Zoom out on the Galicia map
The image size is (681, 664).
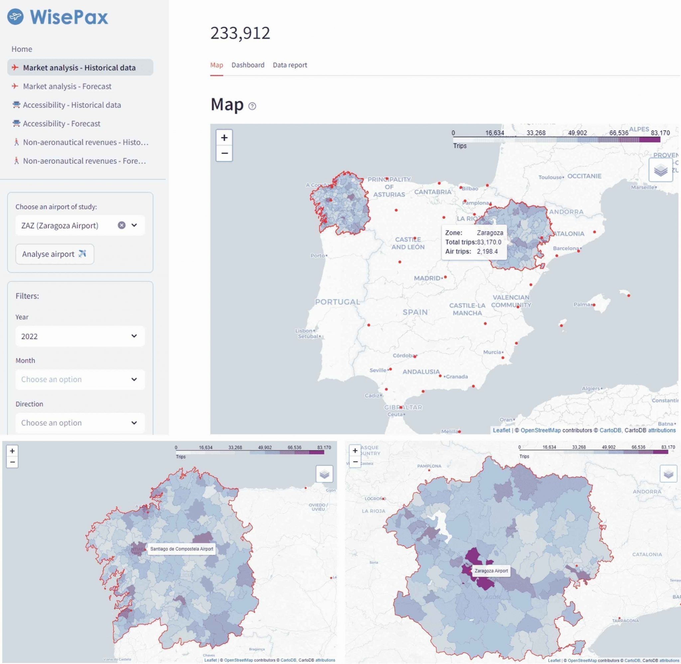pyautogui.click(x=12, y=463)
